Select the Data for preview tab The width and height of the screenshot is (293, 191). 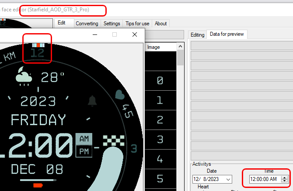227,34
